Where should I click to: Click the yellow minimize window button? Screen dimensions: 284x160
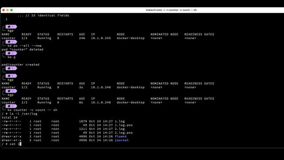(x=8, y=10)
